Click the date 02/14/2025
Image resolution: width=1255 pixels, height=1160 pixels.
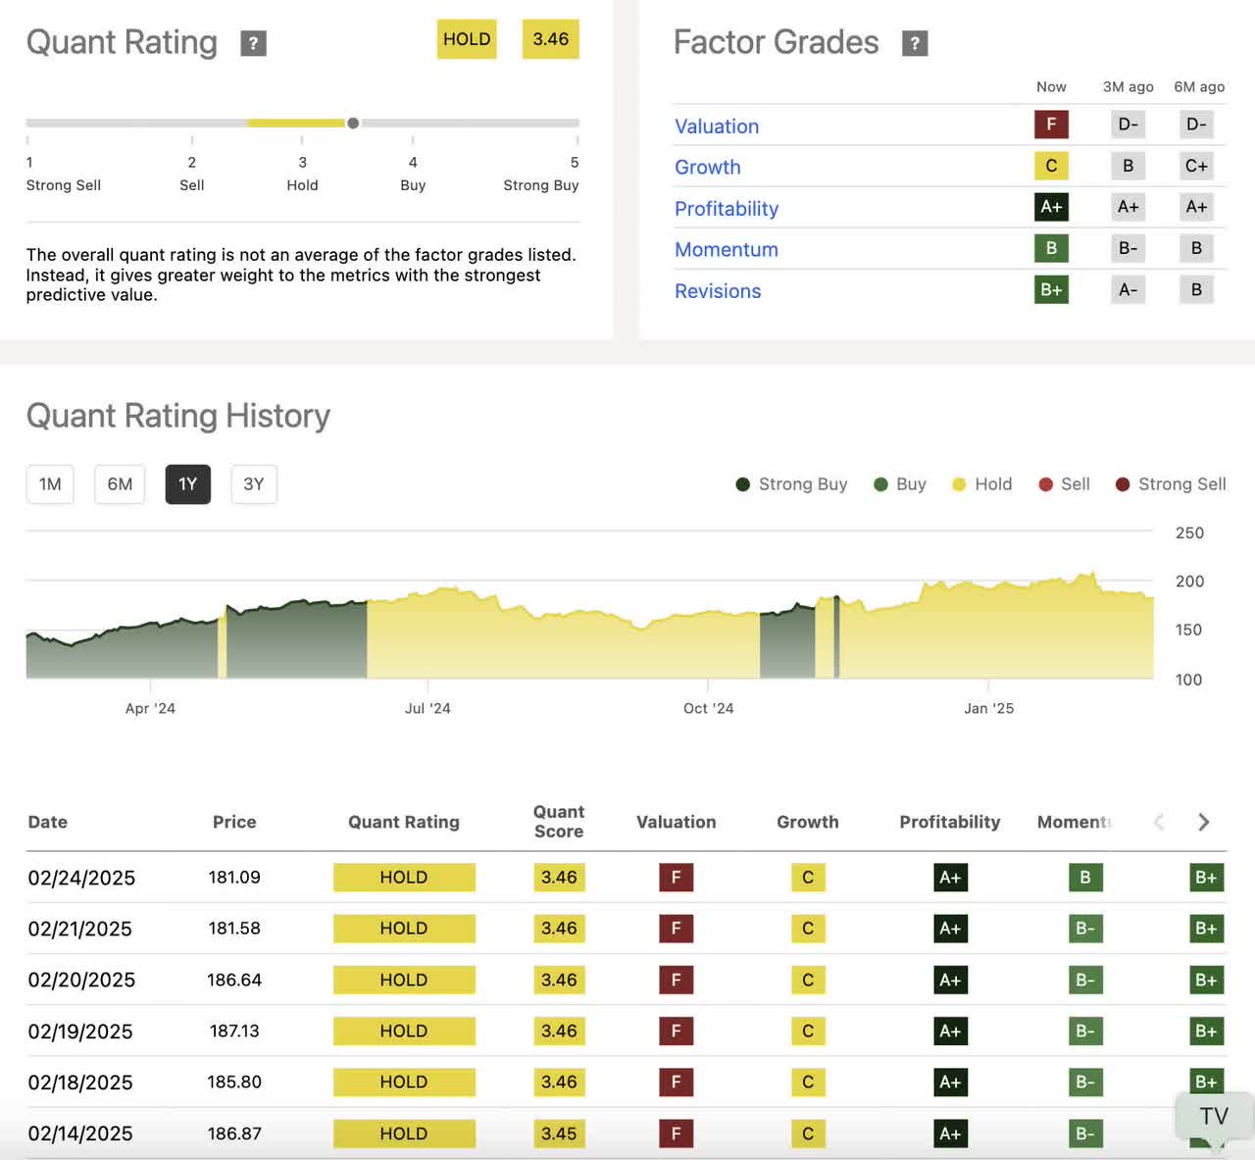(x=80, y=1134)
